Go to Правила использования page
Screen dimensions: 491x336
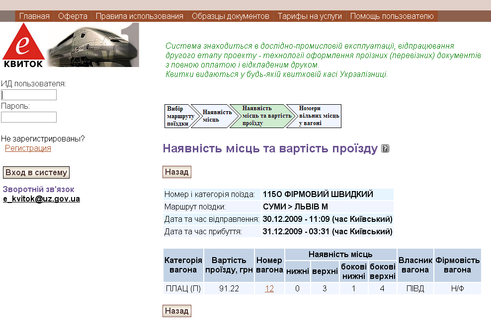click(139, 16)
